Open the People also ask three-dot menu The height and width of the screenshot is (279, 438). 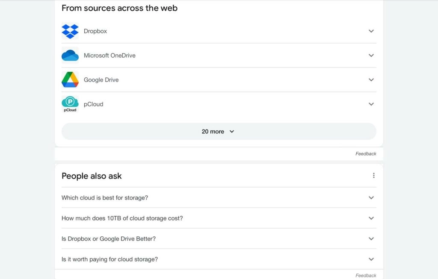pyautogui.click(x=373, y=176)
